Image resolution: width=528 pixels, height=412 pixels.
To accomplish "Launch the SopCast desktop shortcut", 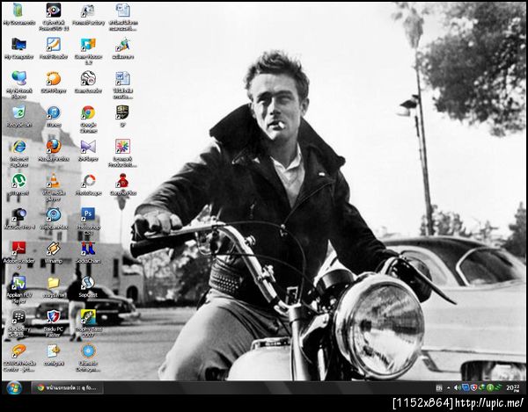I will pos(88,283).
